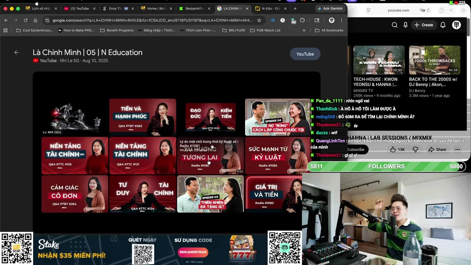Open Chrome's home page button
Image resolution: width=471 pixels, height=265 pixels.
tap(35, 20)
